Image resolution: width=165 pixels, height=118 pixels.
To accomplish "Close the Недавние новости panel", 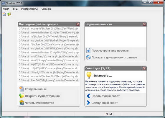I will click(x=144, y=24).
